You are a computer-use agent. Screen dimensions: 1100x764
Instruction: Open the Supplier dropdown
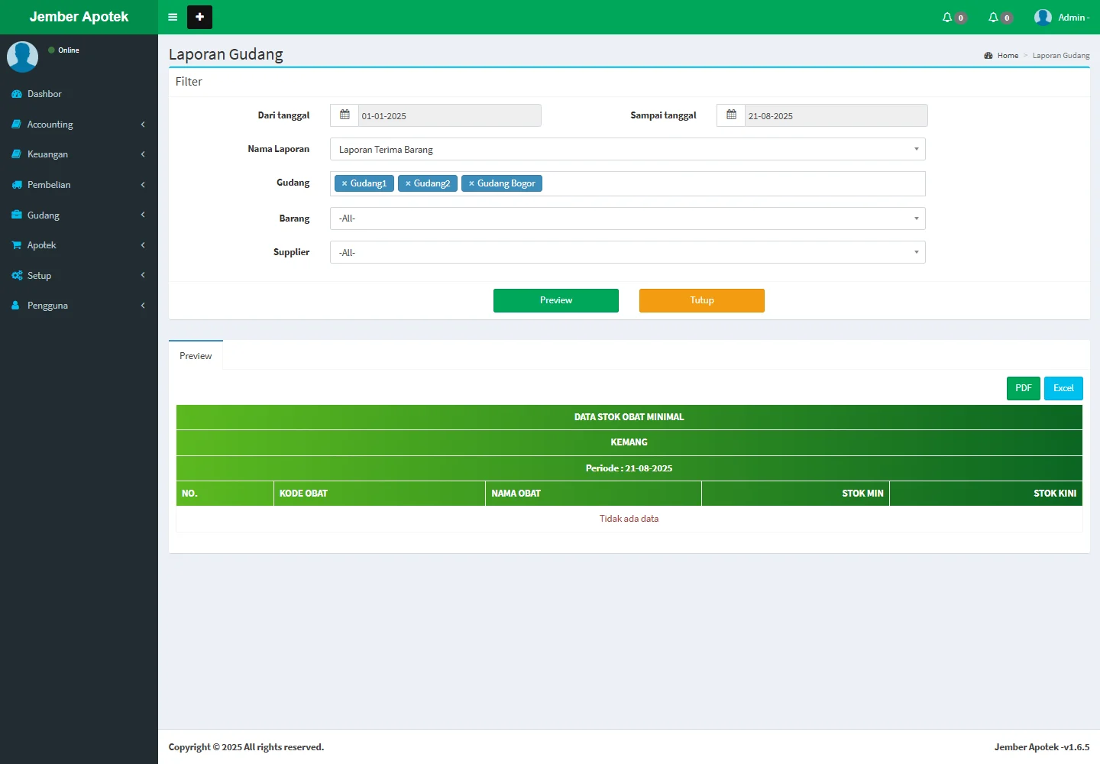point(627,252)
